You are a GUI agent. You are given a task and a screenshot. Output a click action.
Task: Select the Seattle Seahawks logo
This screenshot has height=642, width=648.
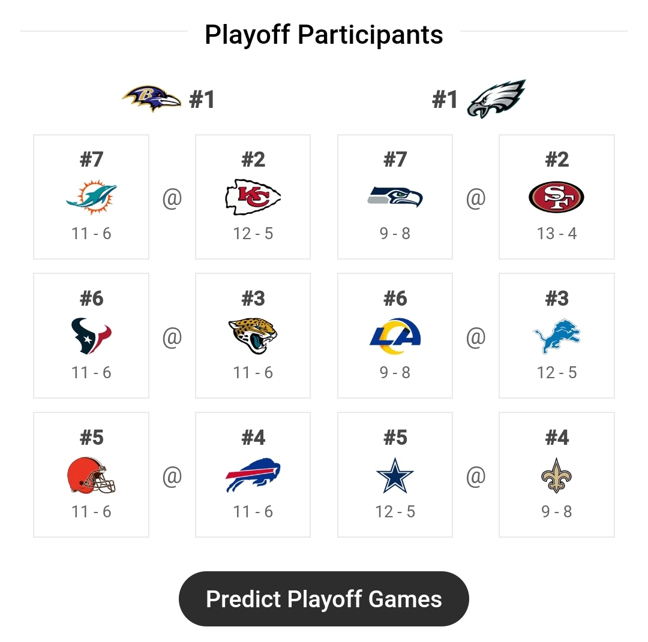394,197
